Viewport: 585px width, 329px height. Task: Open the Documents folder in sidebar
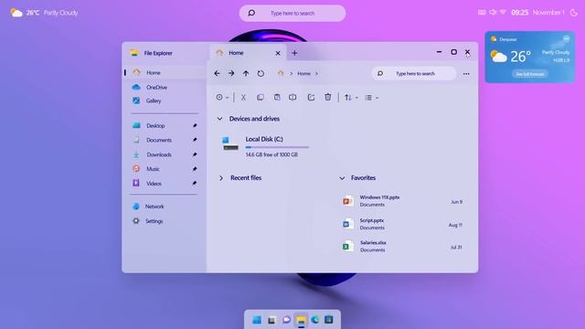pyautogui.click(x=158, y=140)
